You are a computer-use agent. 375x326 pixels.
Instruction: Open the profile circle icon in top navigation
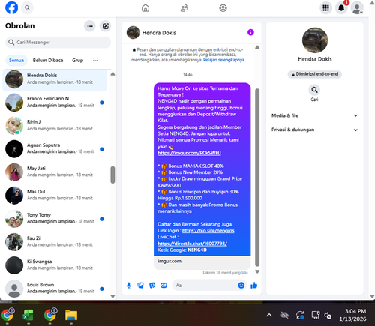tap(223, 8)
